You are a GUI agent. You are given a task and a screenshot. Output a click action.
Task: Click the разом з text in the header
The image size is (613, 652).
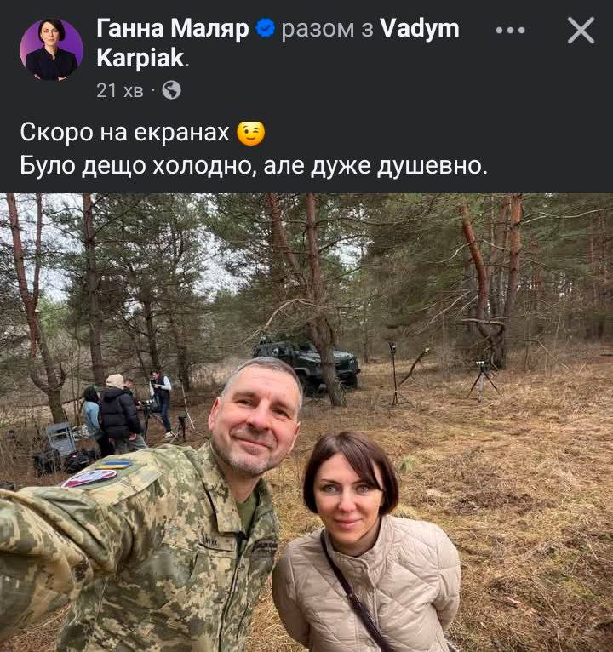(x=327, y=29)
